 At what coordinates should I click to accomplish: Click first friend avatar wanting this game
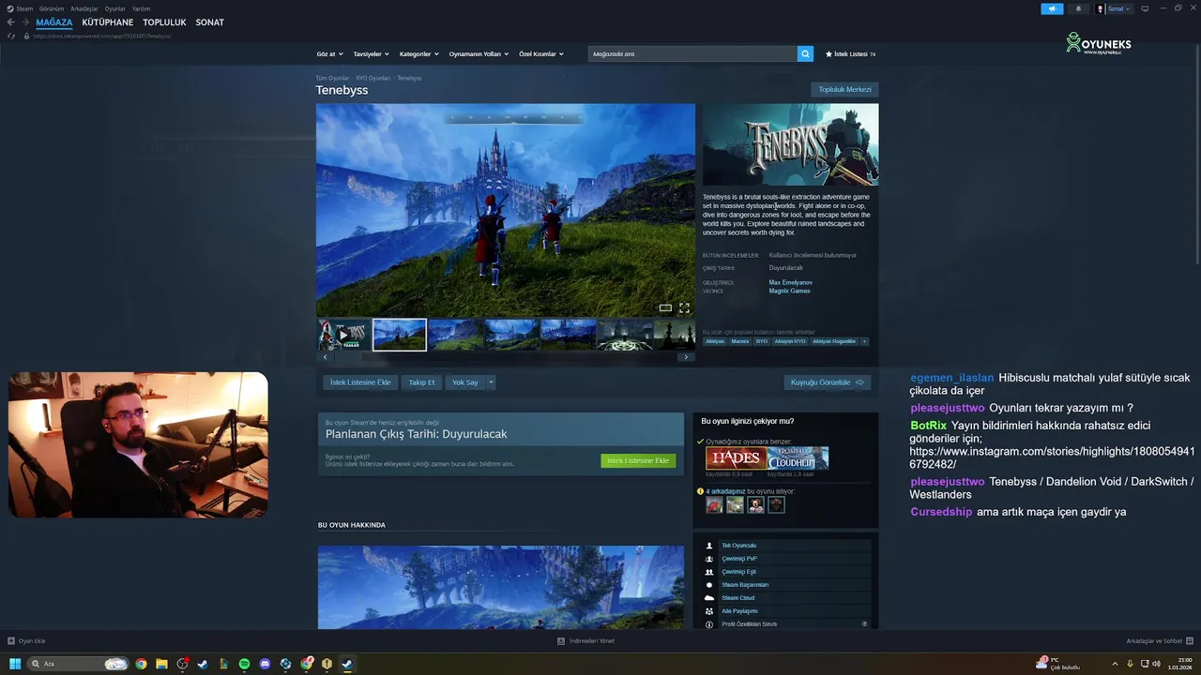coord(714,504)
